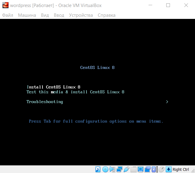Click the CPU virtualization status icon

click(154, 169)
